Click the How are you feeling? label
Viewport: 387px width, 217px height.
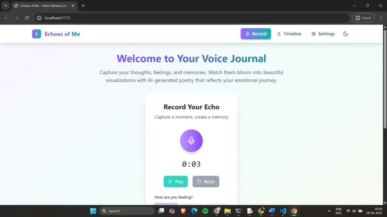[173, 197]
